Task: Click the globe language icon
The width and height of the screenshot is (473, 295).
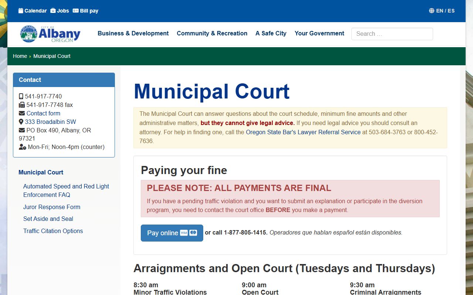Action: pyautogui.click(x=431, y=11)
